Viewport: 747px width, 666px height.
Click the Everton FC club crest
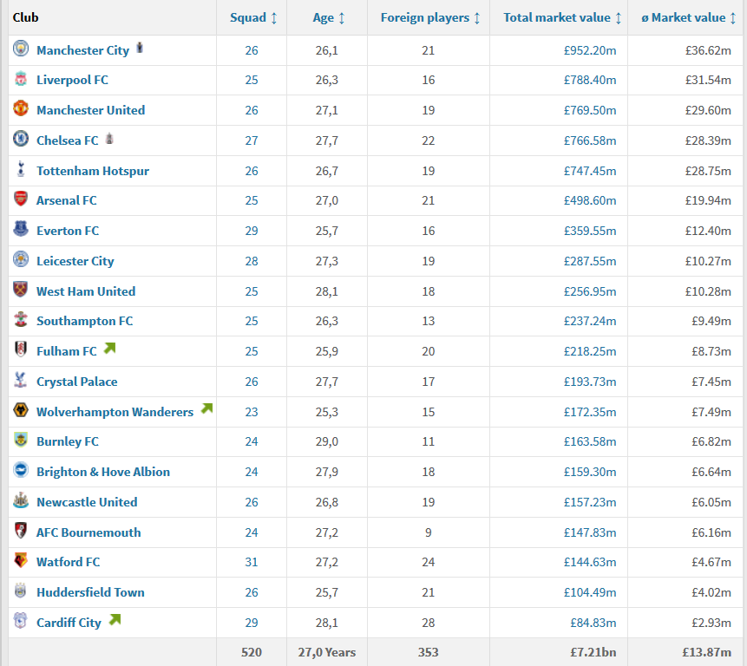[21, 229]
